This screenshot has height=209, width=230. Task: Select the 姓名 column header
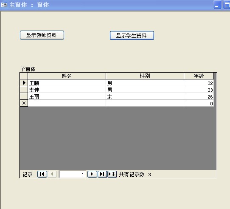67,76
